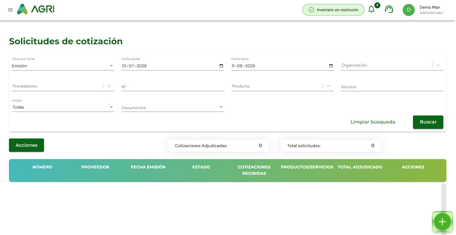Screen dimensions: 456x235
Task: Open the Acciones button
Action: (x=26, y=145)
